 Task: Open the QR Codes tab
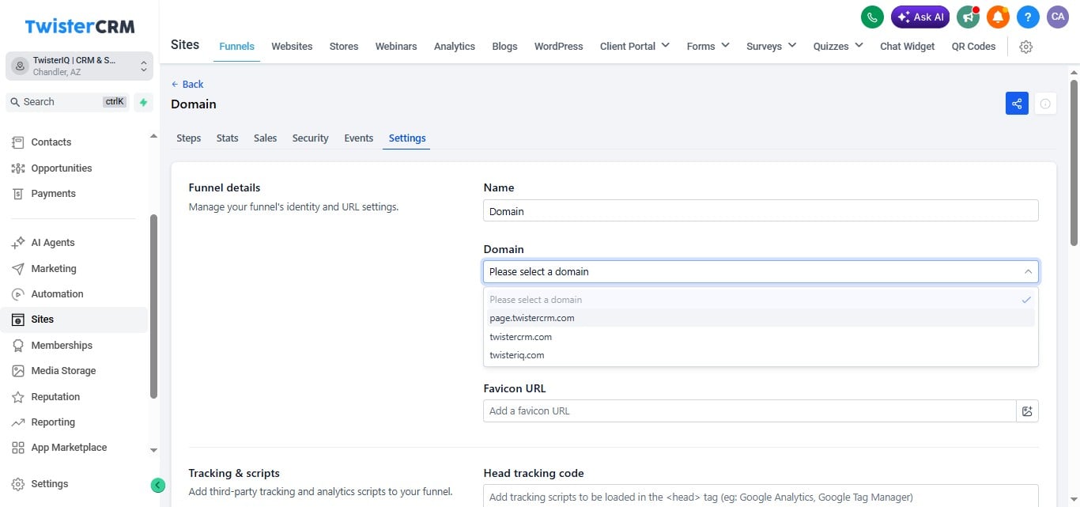click(973, 47)
